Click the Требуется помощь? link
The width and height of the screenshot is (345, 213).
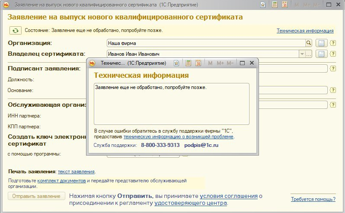click(x=313, y=199)
